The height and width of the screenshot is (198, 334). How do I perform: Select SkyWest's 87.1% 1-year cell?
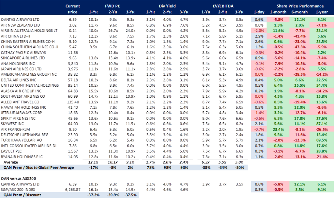322,124
